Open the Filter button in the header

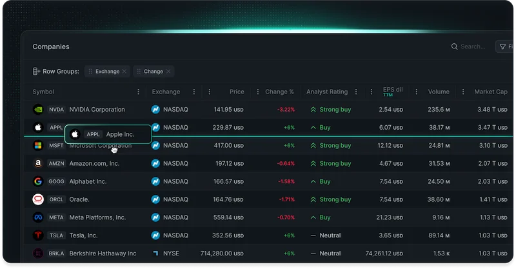(x=504, y=47)
